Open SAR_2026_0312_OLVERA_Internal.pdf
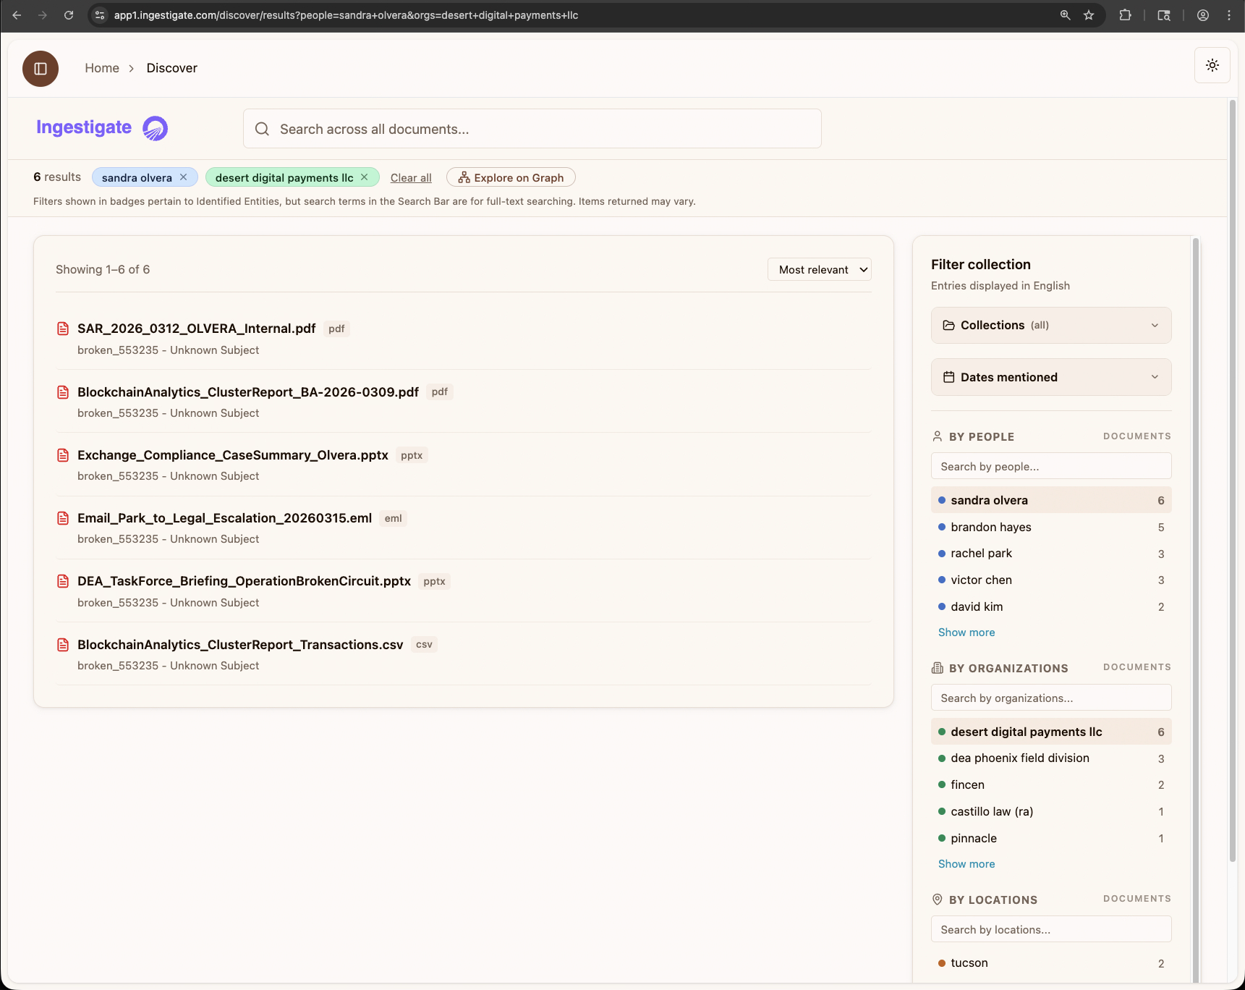The image size is (1245, 990). click(x=197, y=329)
